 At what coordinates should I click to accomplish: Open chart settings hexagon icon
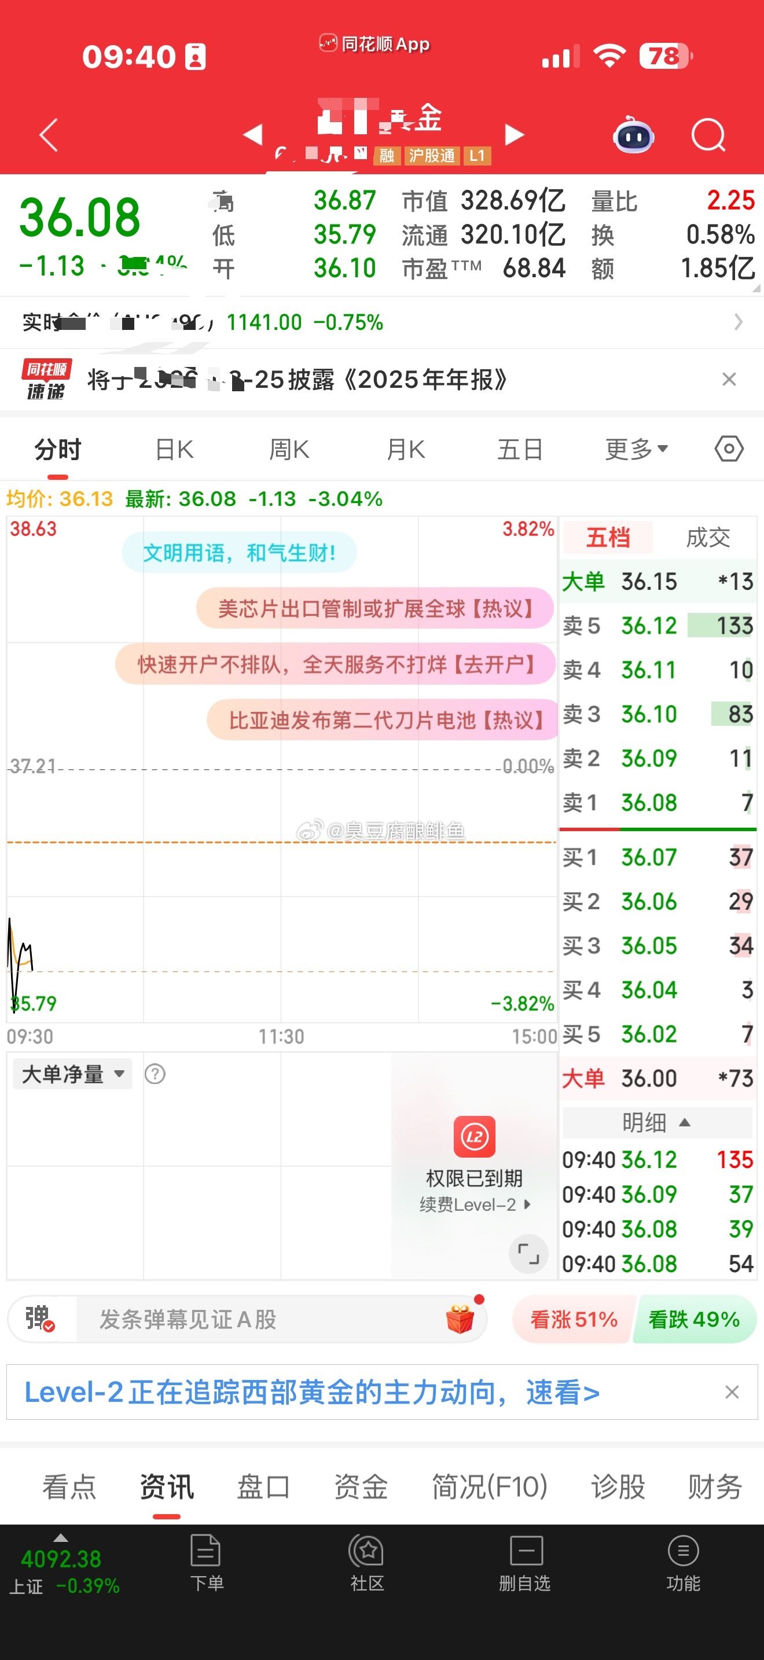tap(729, 449)
